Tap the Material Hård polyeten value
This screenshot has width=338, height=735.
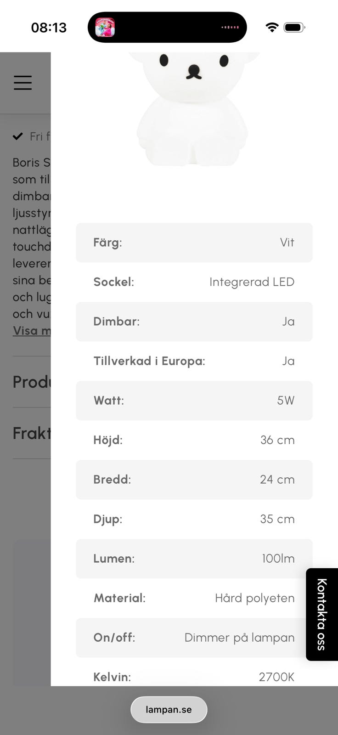(x=254, y=598)
